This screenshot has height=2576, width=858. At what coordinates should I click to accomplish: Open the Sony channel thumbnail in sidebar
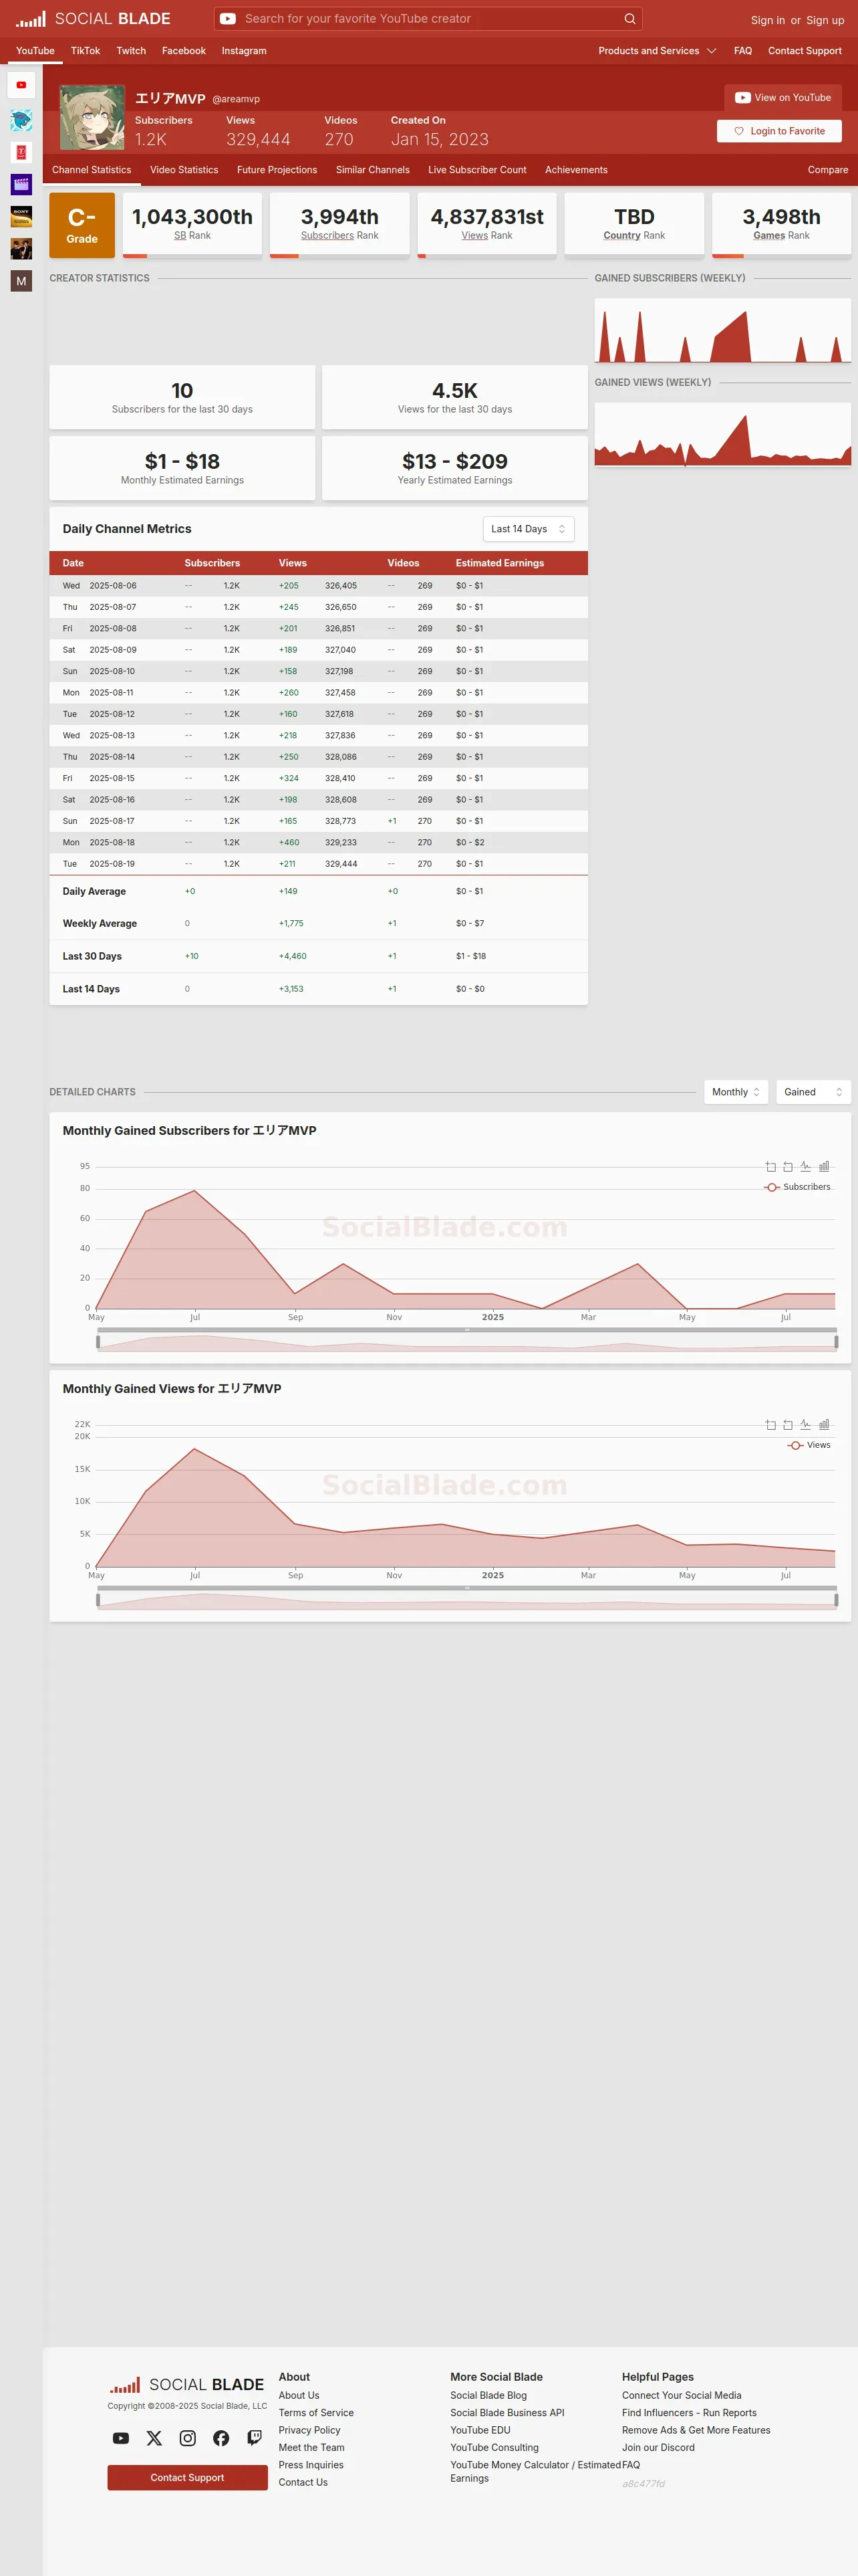click(x=21, y=216)
